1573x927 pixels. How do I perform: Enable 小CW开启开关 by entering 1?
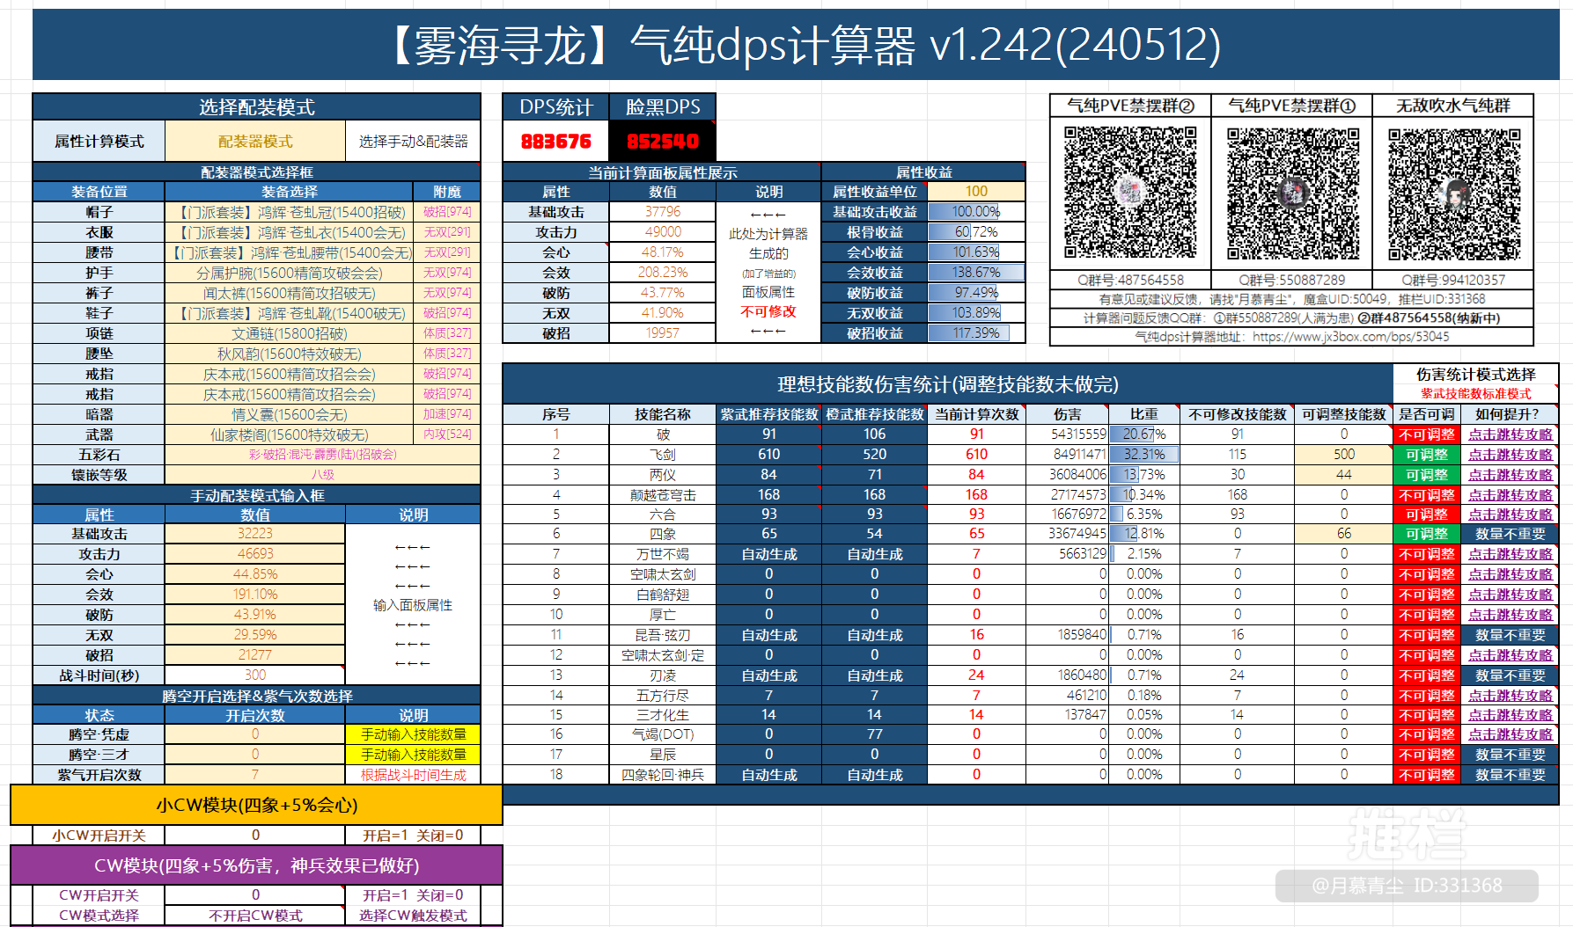[x=255, y=835]
